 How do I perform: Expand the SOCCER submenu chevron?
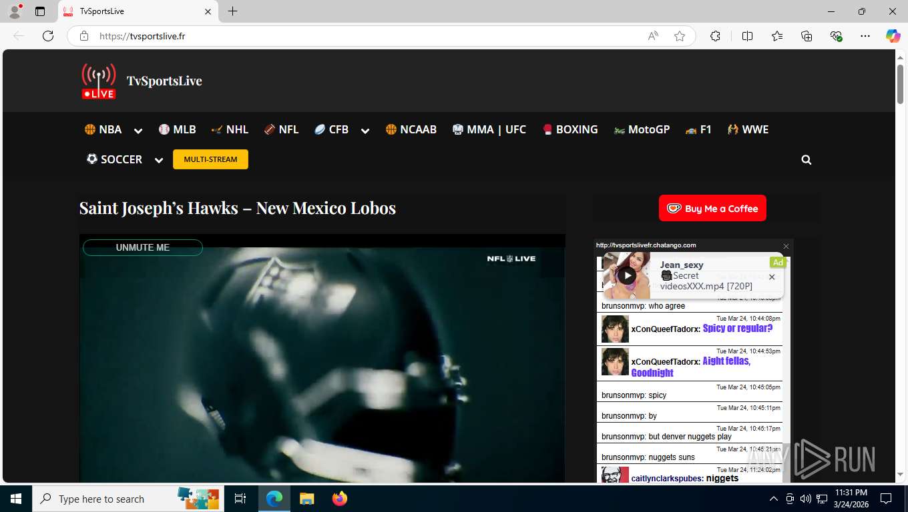pyautogui.click(x=159, y=160)
